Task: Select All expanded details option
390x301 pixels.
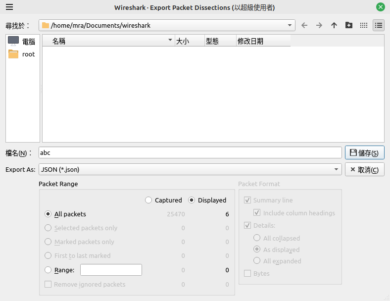Action: (257, 261)
